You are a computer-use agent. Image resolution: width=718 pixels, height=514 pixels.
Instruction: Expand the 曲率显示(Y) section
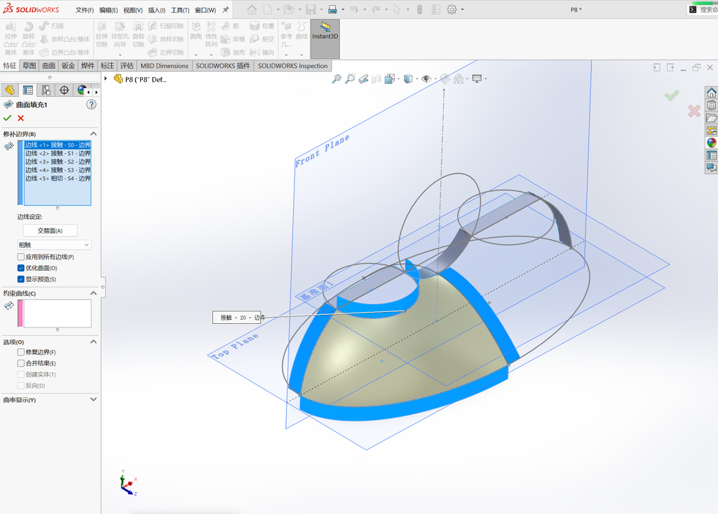93,400
